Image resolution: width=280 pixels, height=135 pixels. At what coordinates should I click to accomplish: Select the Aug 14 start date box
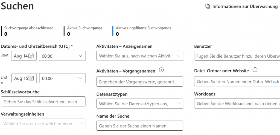21,56
